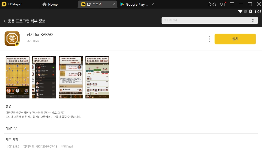
Task: Click the 업데이트 시간: 2019-07-18 text
Action: 40,147
